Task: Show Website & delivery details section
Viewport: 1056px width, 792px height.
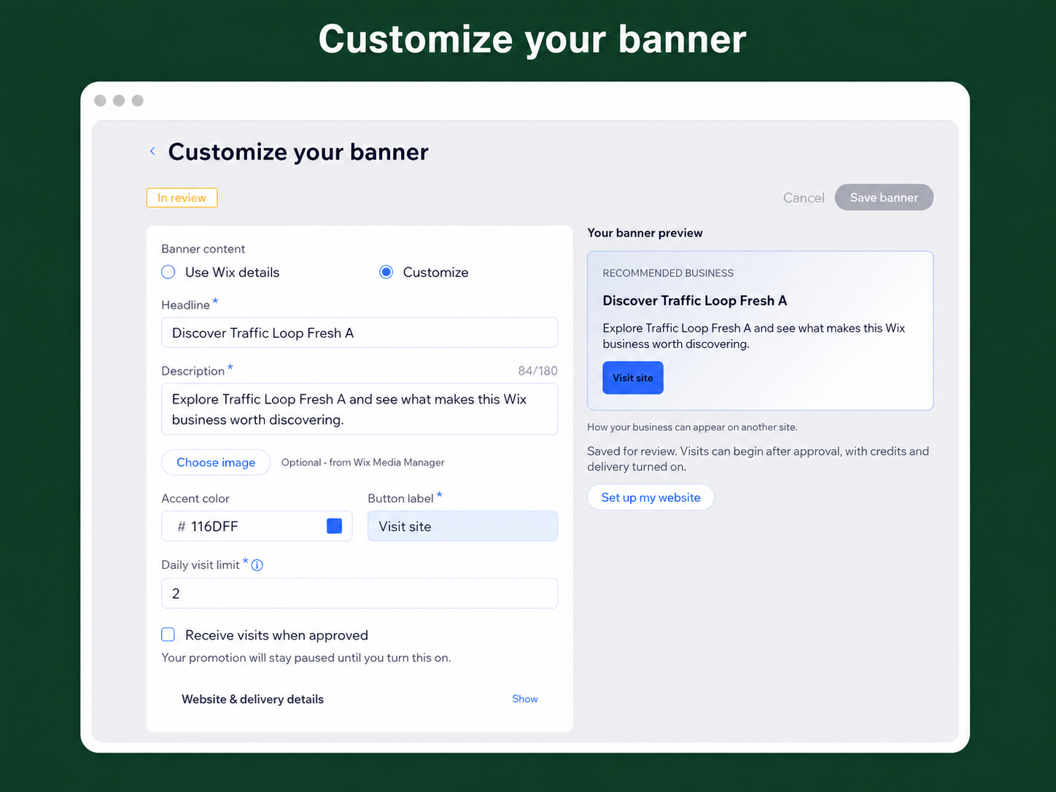Action: (524, 699)
